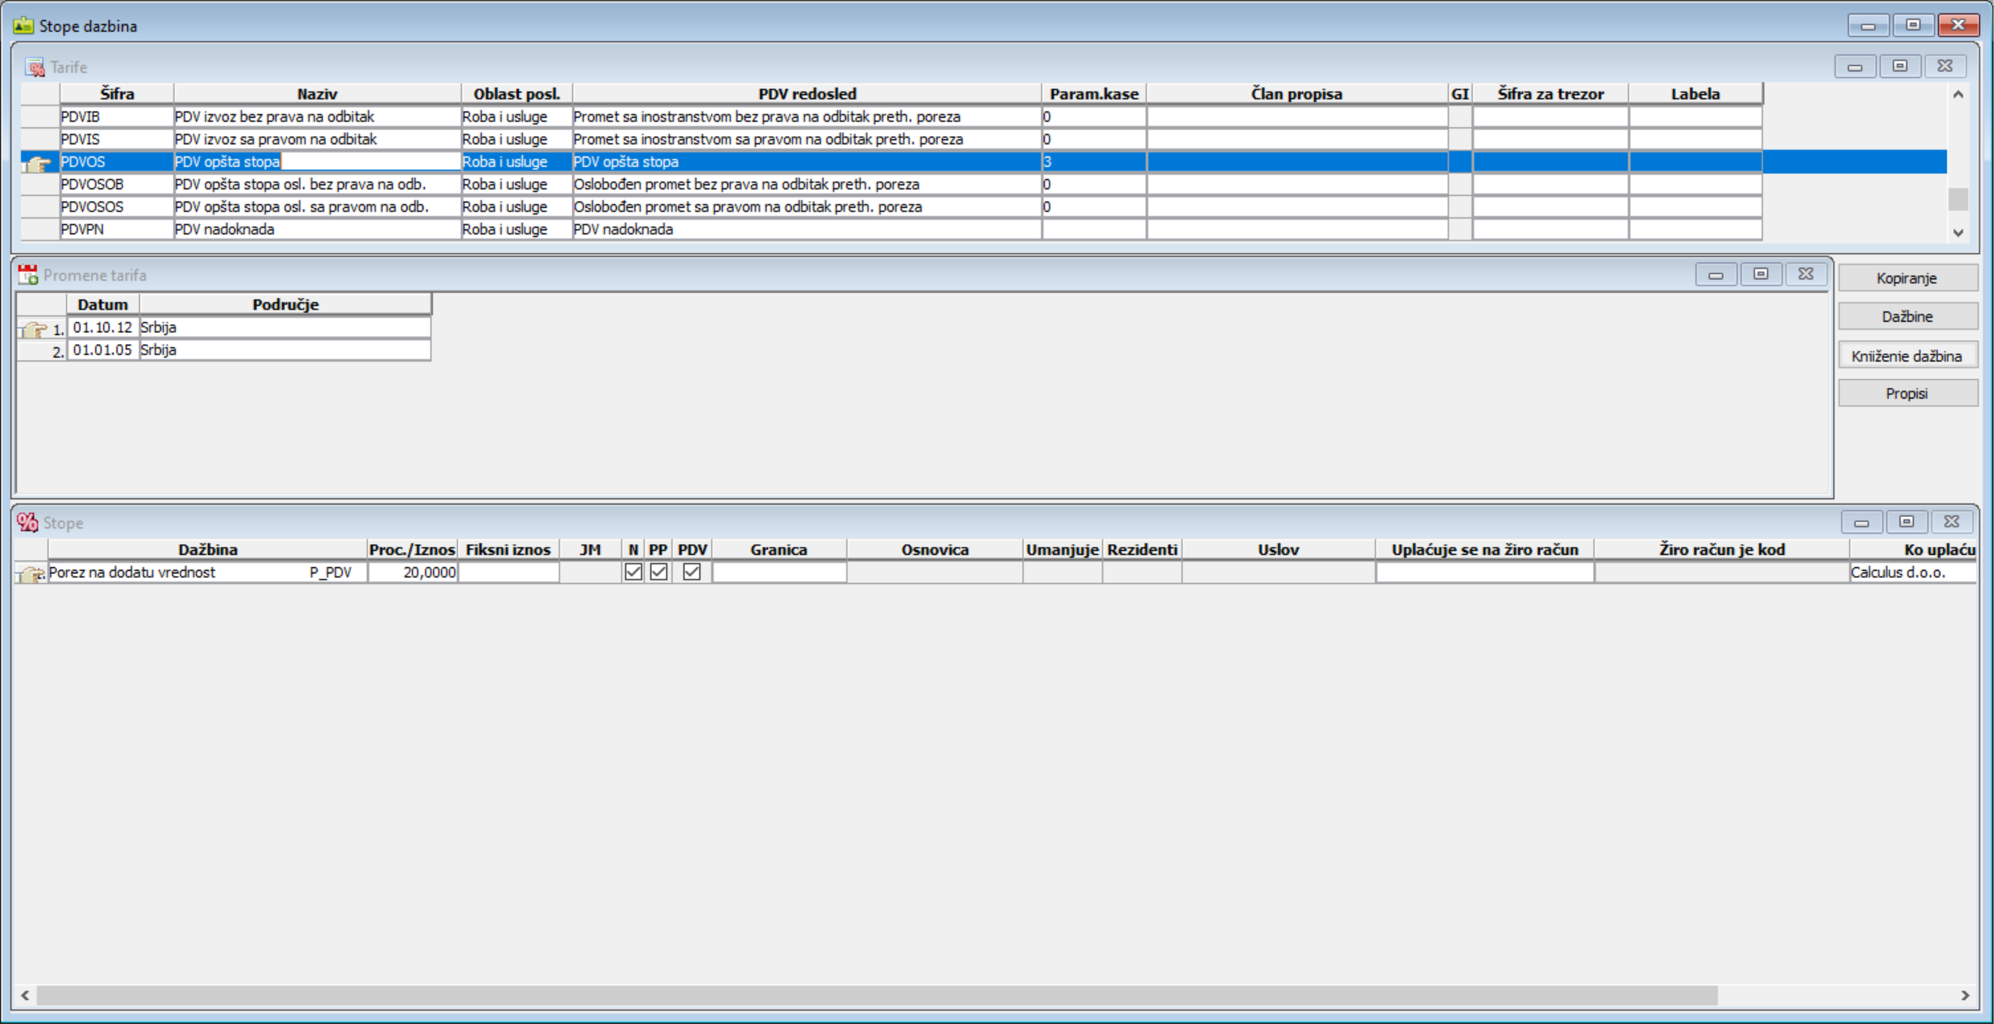The width and height of the screenshot is (1994, 1024).
Task: Maximize the Tarife panel
Action: point(1900,67)
